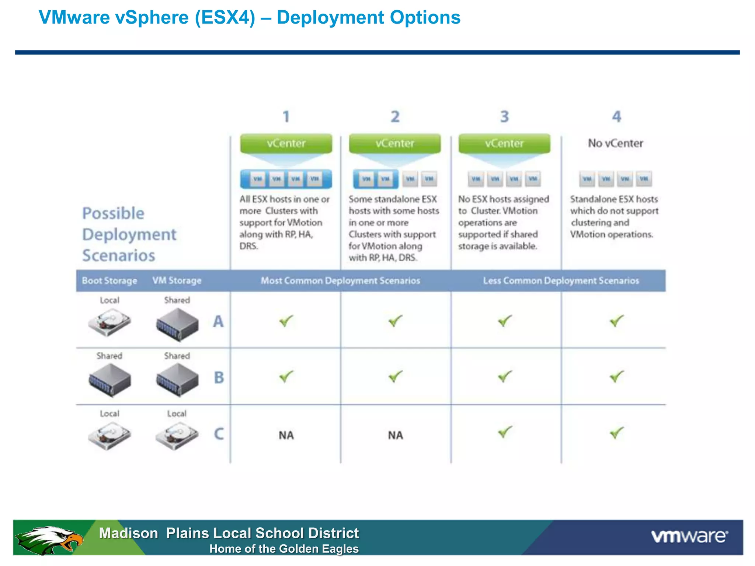Click the 'Boot Storage' column header
Viewport: 755px width, 566px height.
(x=109, y=281)
